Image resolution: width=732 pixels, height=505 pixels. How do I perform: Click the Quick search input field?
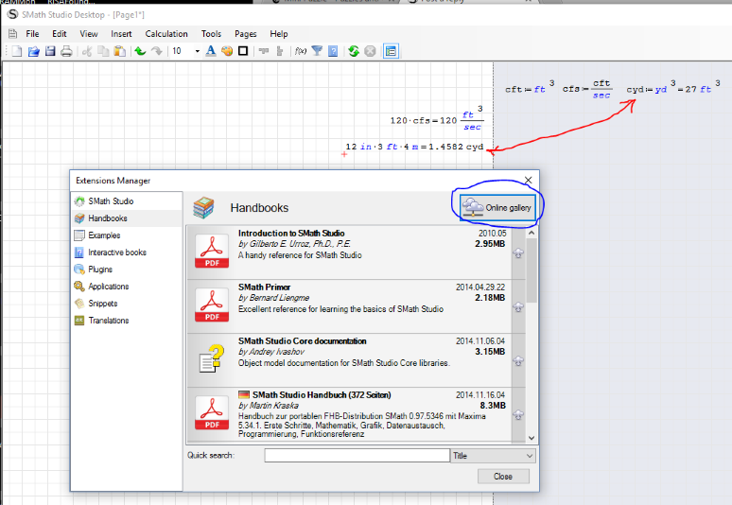(357, 456)
